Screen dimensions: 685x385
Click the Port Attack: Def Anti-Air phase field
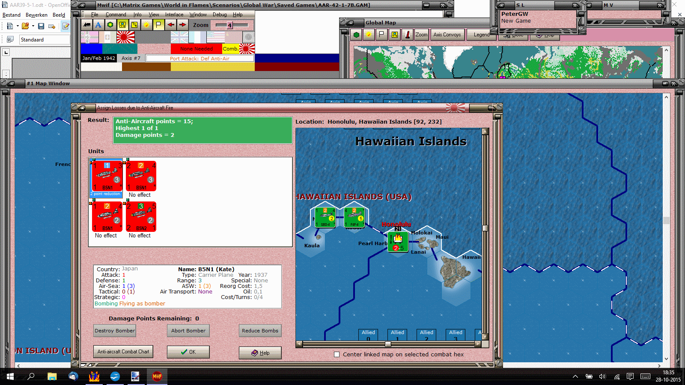200,58
